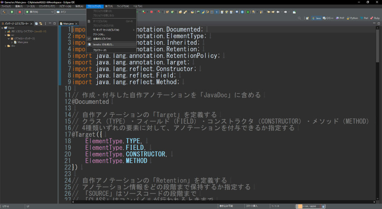Click the green run button icon
Image resolution: width=382 pixels, height=209 pixels.
12,12
